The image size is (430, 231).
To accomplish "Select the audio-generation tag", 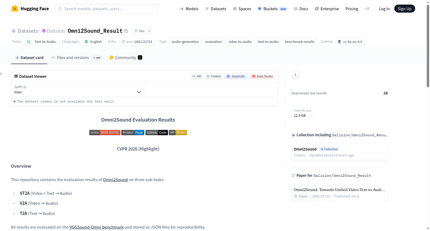I will coord(185,42).
